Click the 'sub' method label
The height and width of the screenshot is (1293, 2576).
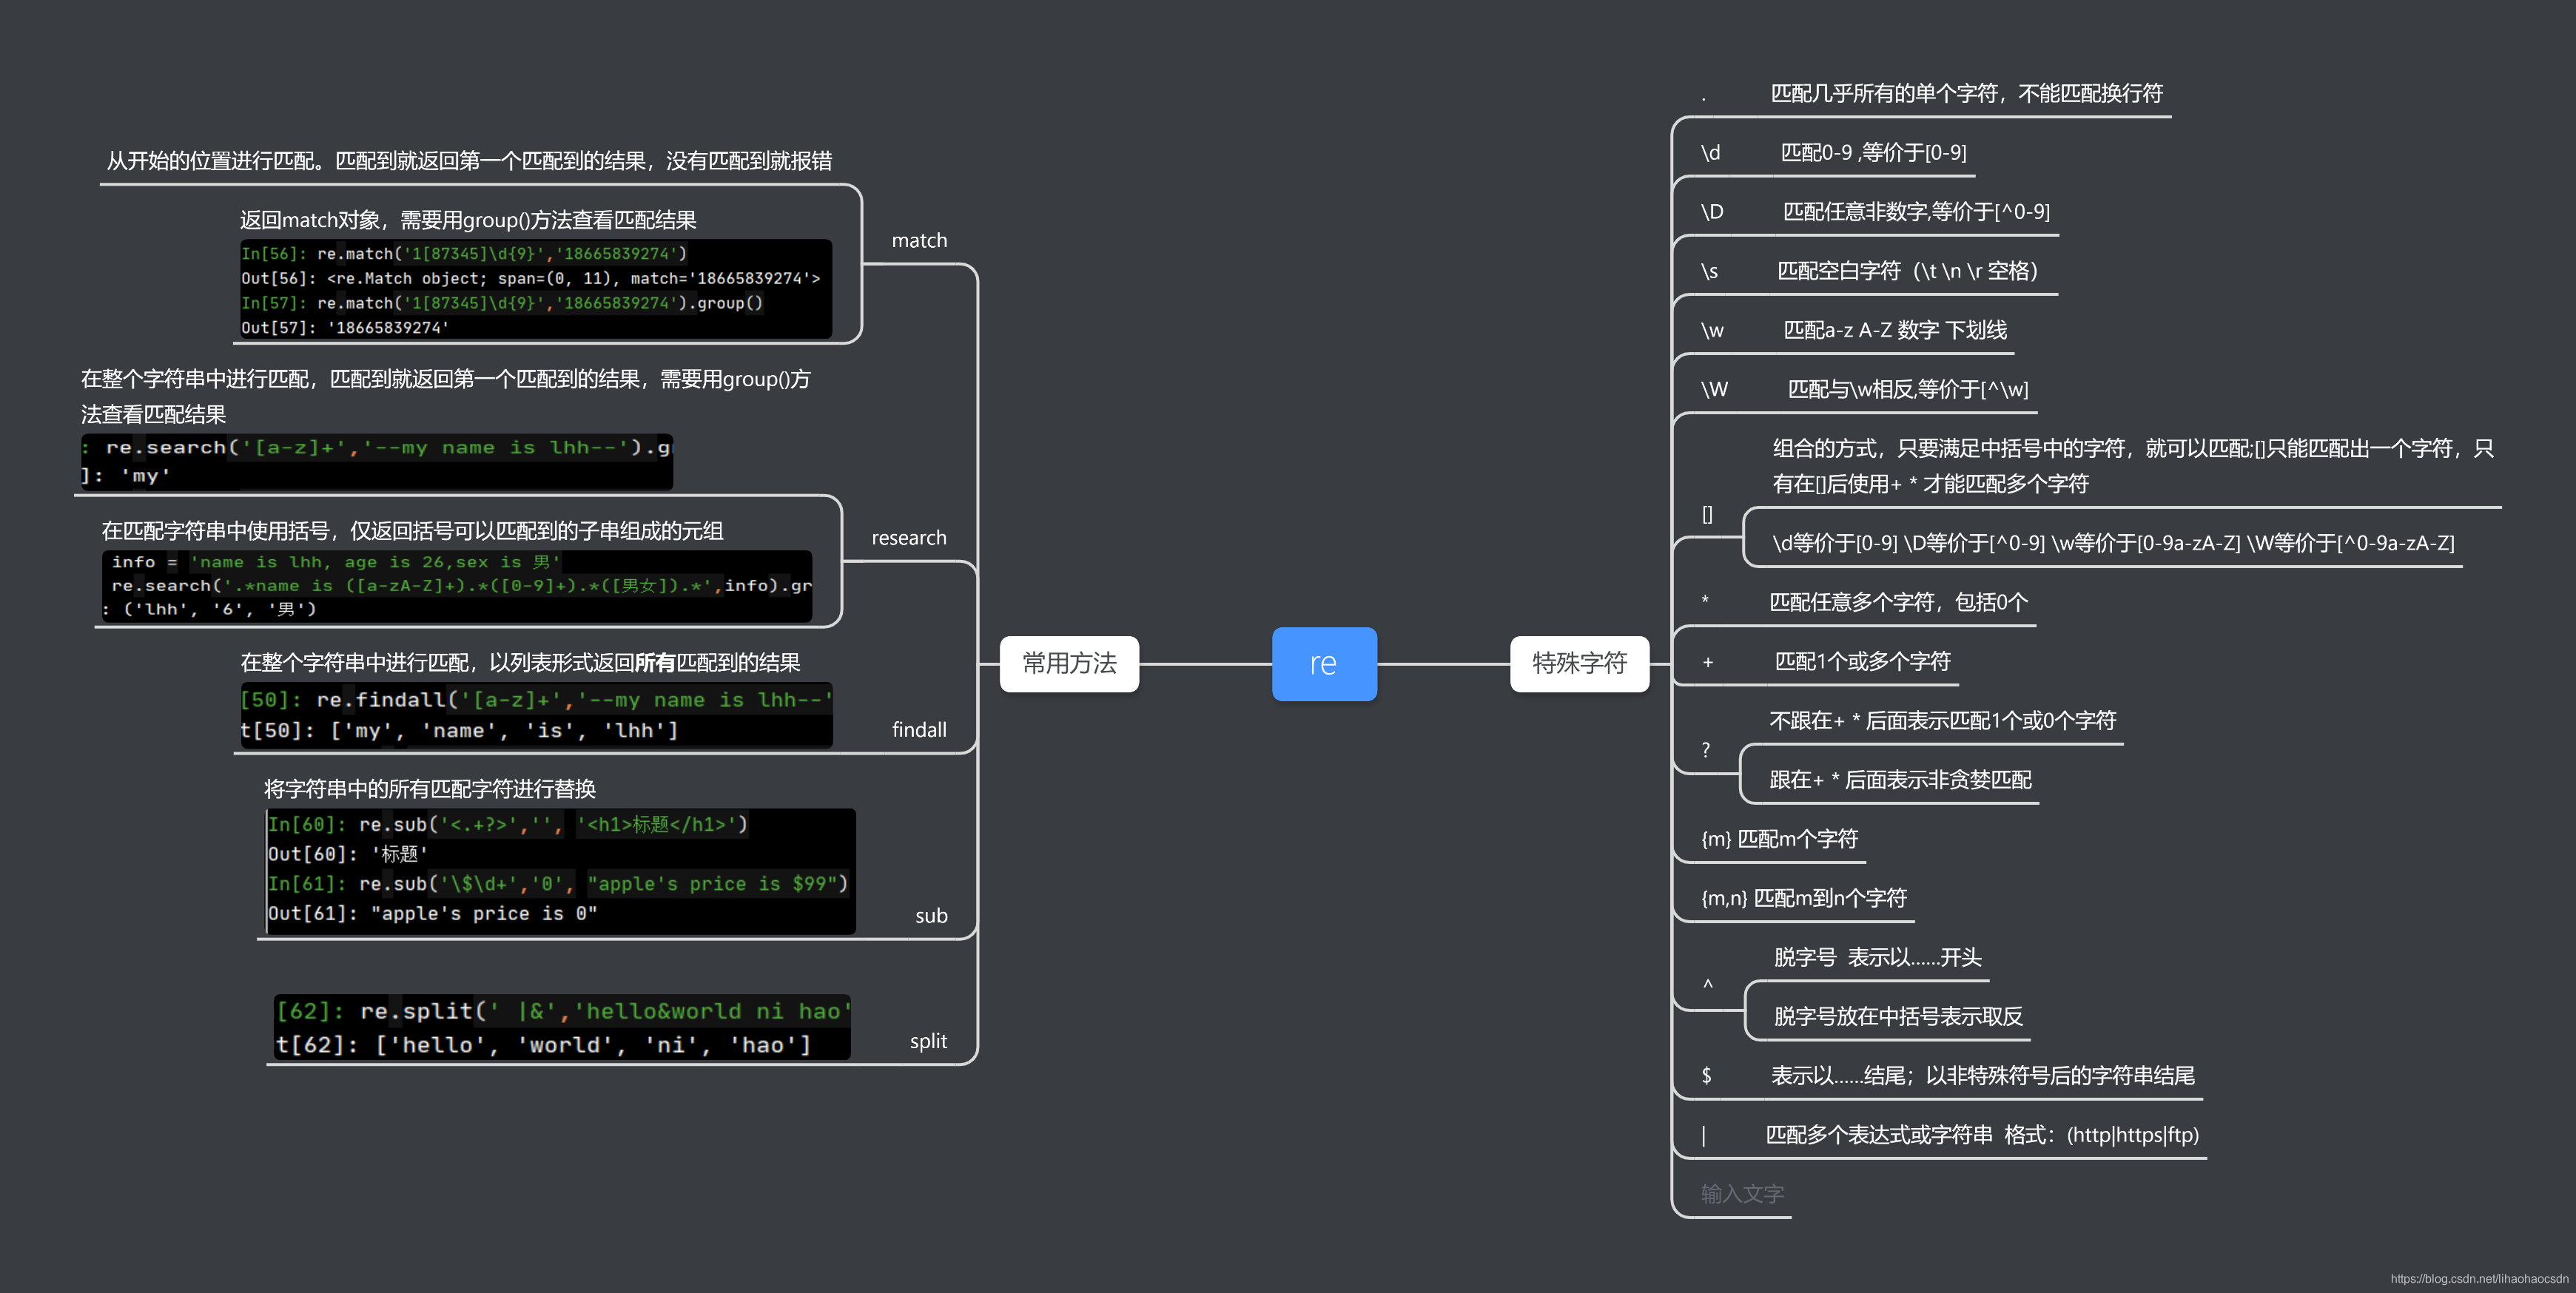(x=931, y=915)
